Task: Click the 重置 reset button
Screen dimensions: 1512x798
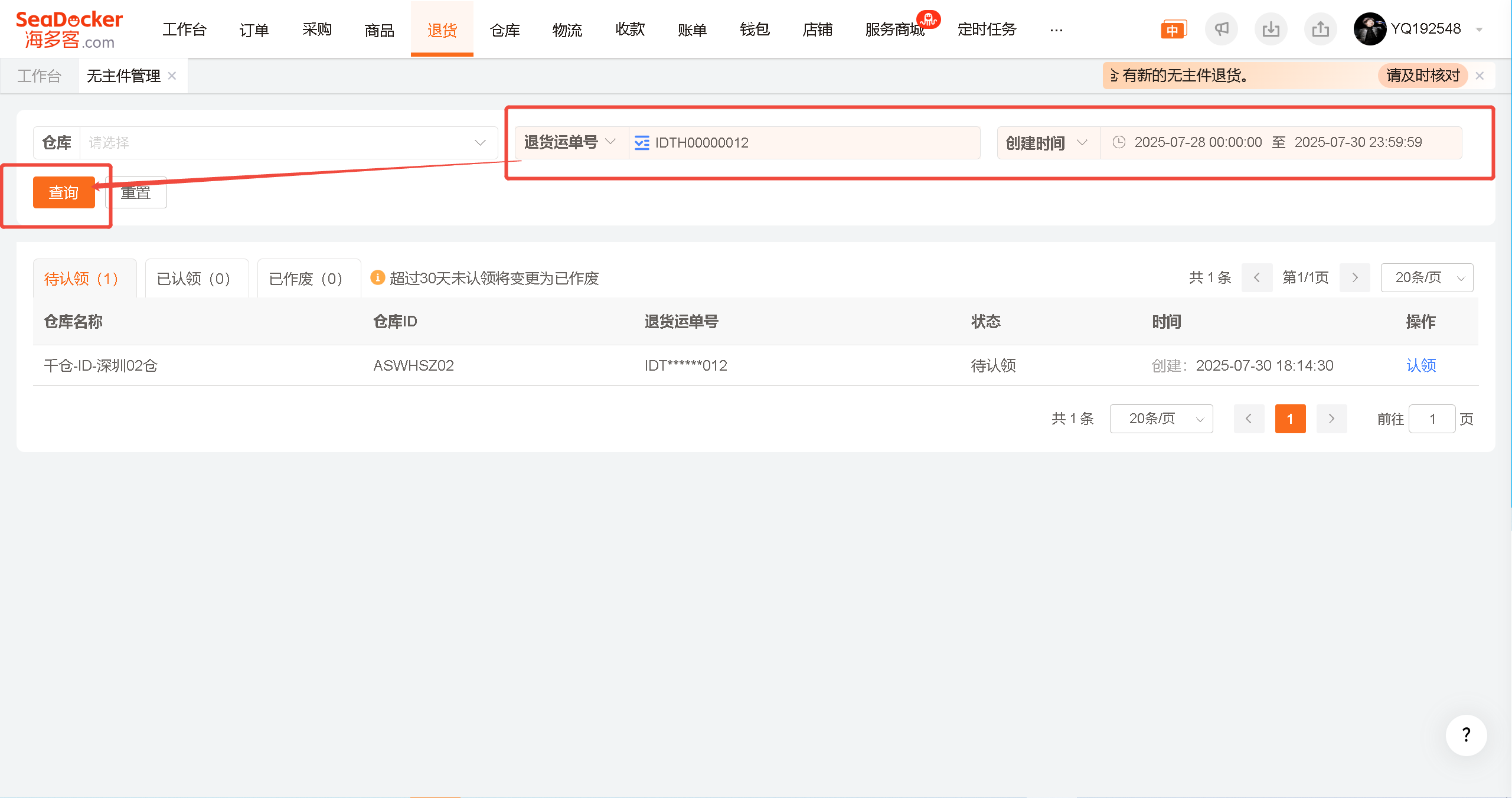Action: click(136, 192)
